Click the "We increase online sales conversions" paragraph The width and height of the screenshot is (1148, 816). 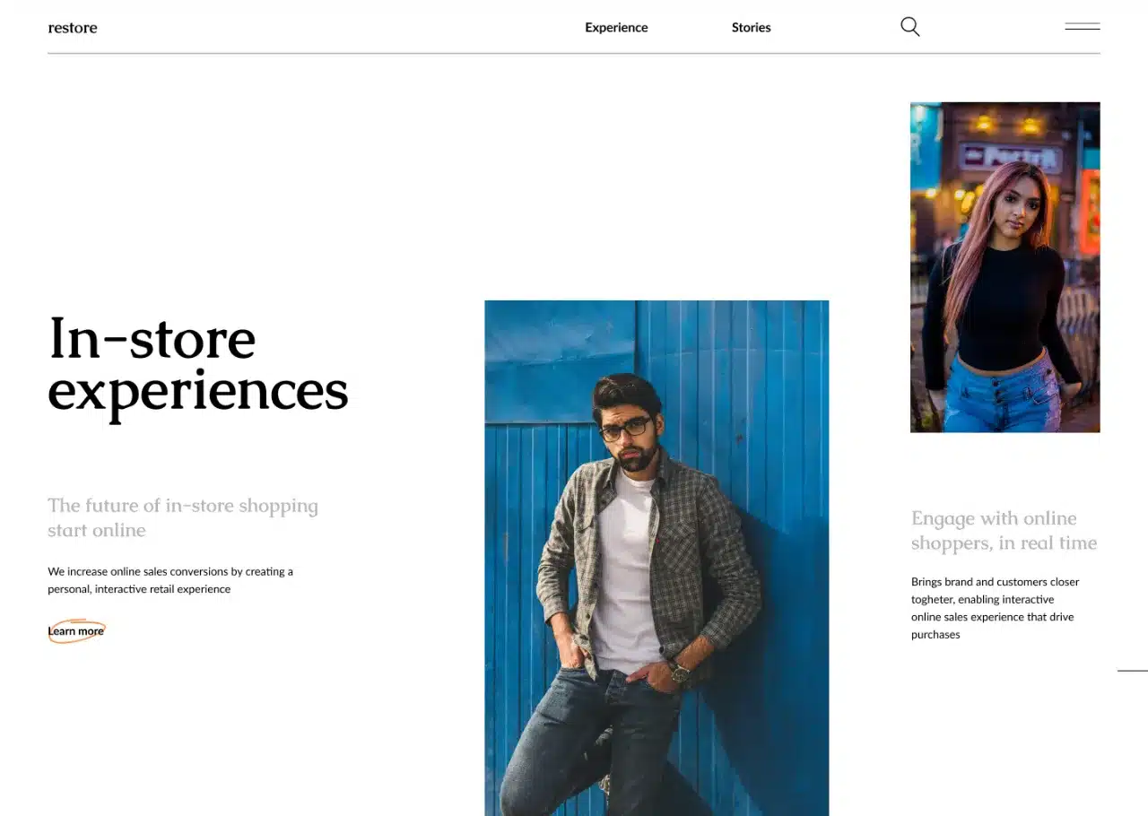point(170,580)
